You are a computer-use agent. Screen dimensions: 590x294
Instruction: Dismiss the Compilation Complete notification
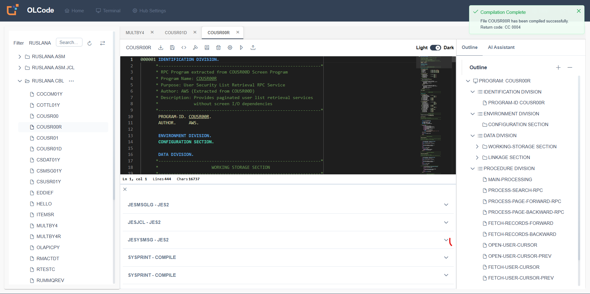[579, 11]
